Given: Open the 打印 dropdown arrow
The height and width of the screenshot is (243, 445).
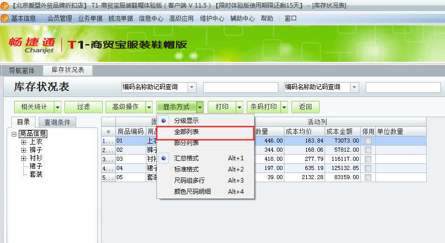Looking at the screenshot, I should (240, 107).
